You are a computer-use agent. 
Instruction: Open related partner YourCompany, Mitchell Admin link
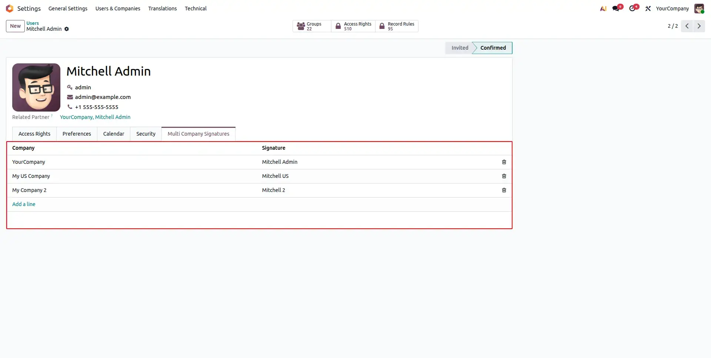pos(95,117)
